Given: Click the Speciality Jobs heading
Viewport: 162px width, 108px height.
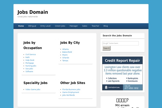Looking at the screenshot, I should (x=35, y=83).
